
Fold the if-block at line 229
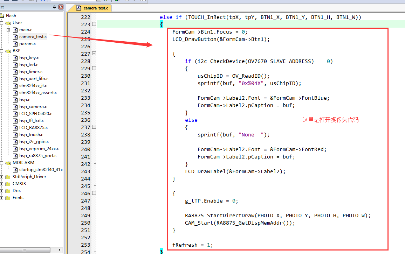click(94, 68)
